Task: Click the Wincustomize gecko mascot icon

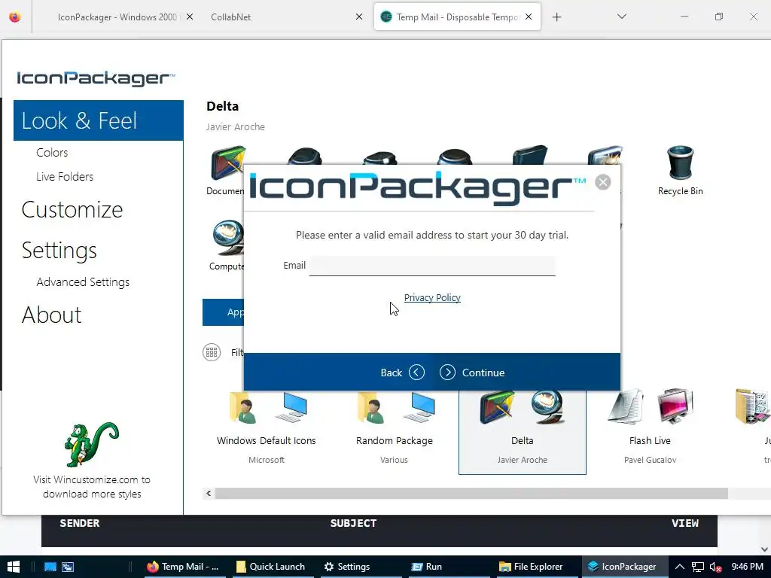Action: (91, 444)
